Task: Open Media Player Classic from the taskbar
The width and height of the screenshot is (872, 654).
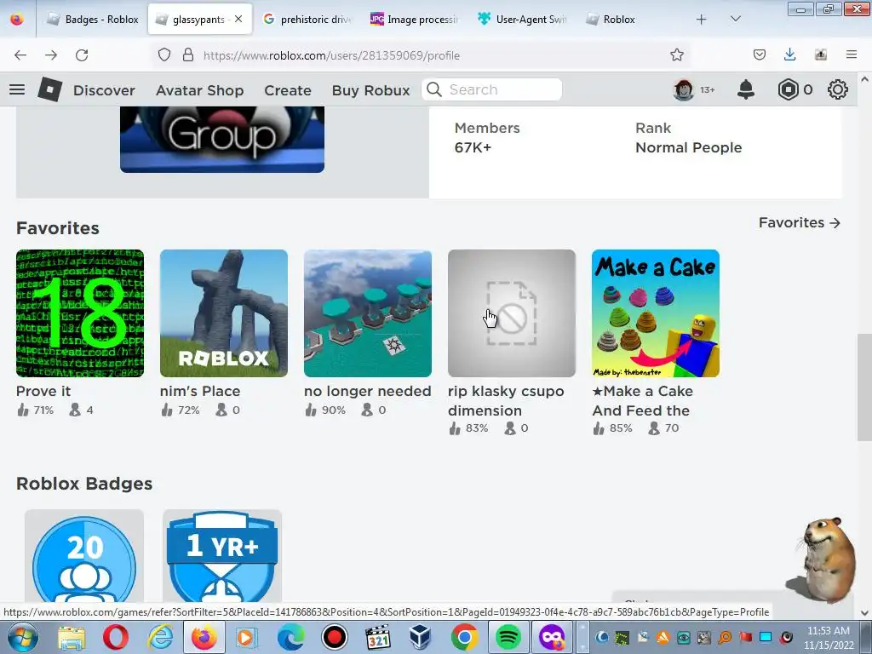Action: pos(377,637)
